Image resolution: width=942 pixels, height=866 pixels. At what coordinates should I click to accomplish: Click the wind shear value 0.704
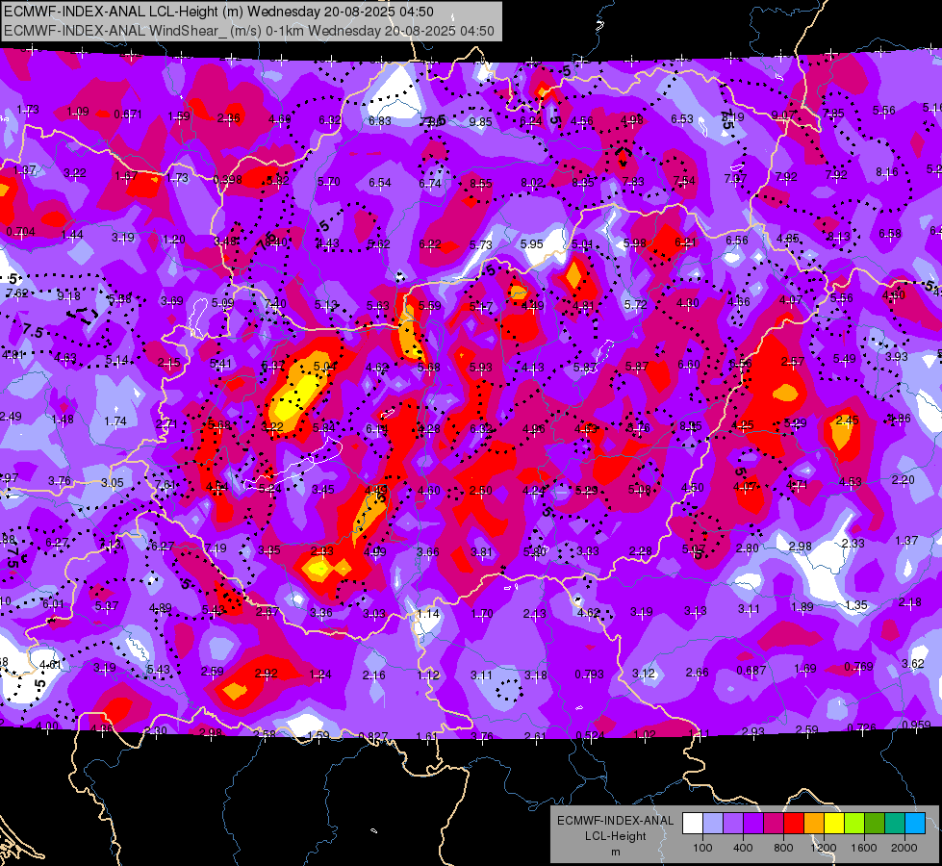(x=20, y=232)
